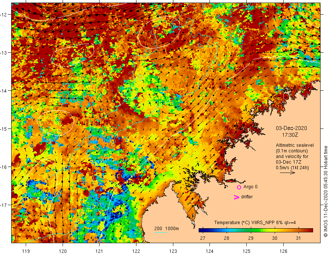Image resolution: width=328 pixels, height=254 pixels.
Task: Click the magenta Argo 0 circle marker
Action: pos(239,187)
